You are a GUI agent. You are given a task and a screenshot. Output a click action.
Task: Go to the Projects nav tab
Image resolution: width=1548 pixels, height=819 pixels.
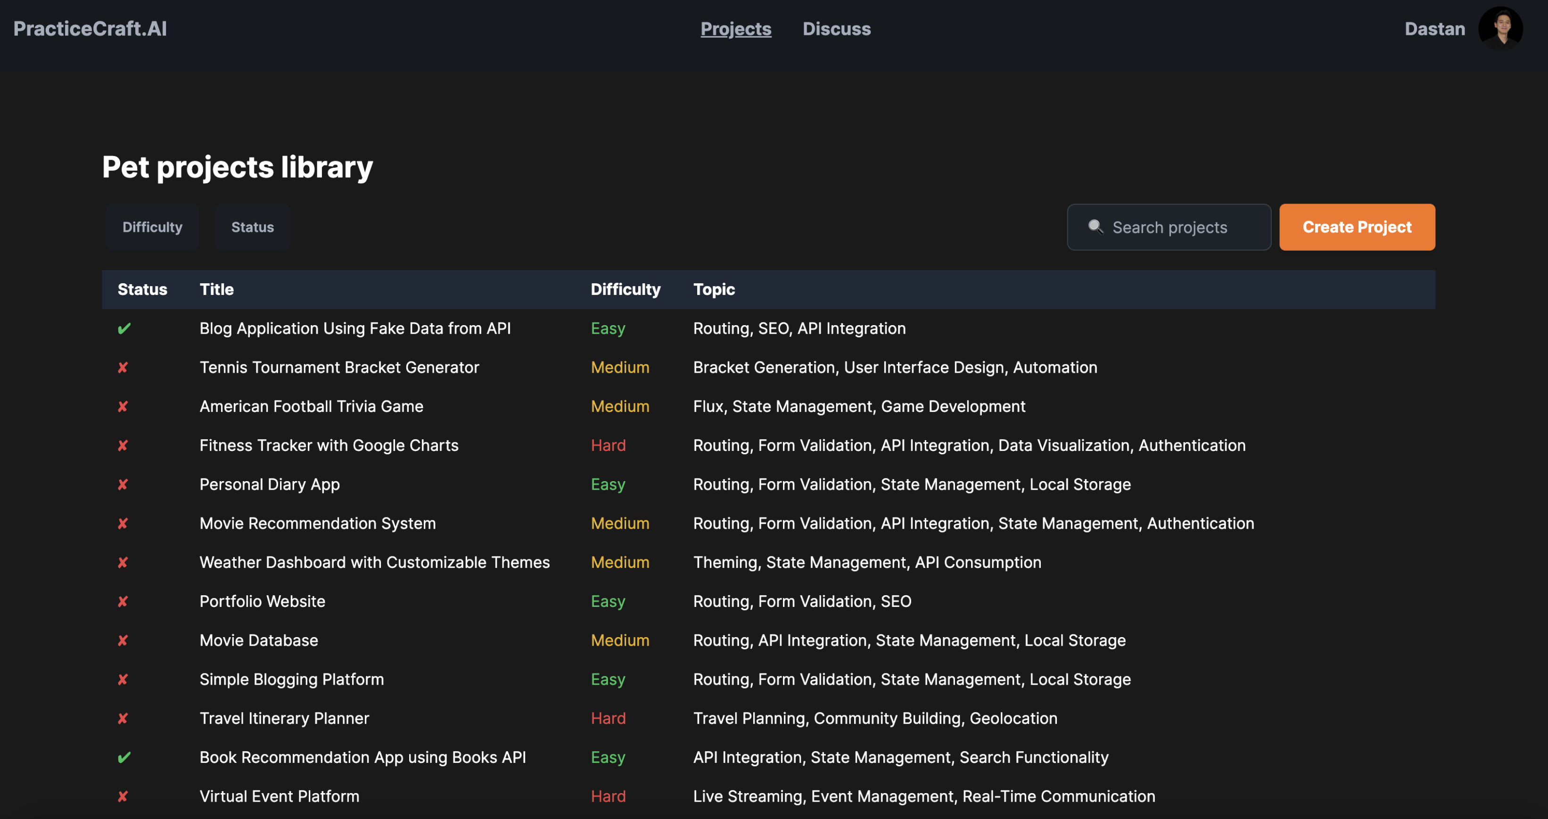(x=735, y=29)
